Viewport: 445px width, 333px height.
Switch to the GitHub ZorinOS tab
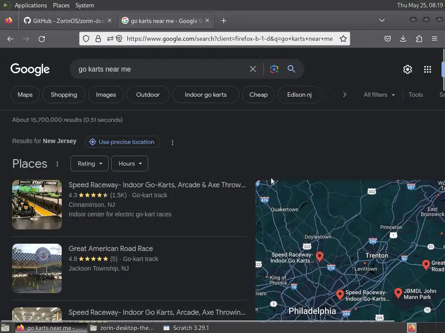[67, 21]
